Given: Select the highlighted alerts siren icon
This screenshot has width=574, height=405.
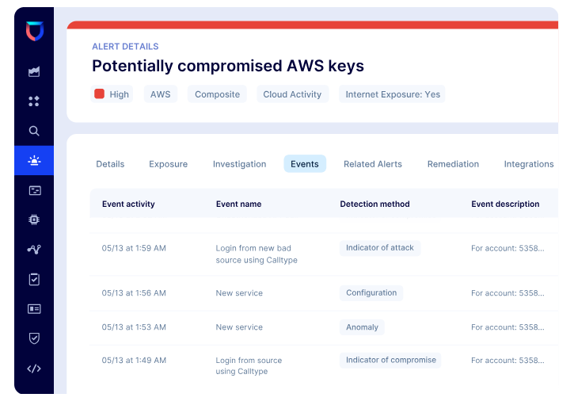Looking at the screenshot, I should (34, 161).
